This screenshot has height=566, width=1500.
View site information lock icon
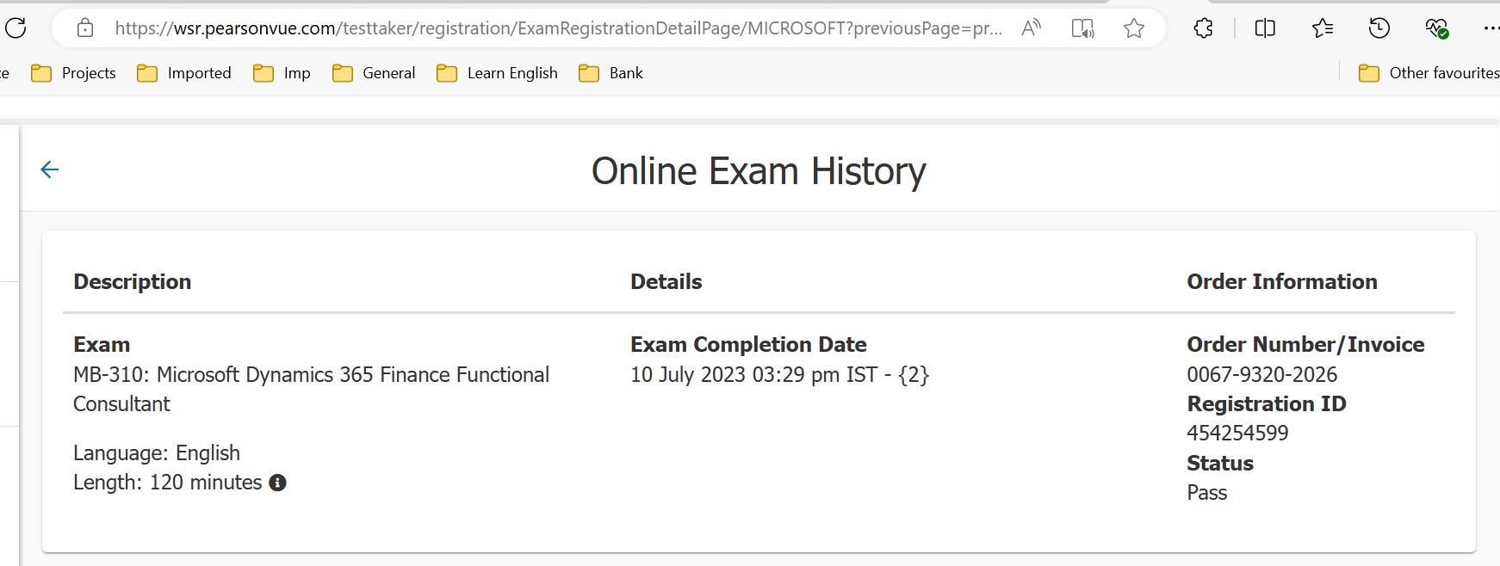point(85,28)
